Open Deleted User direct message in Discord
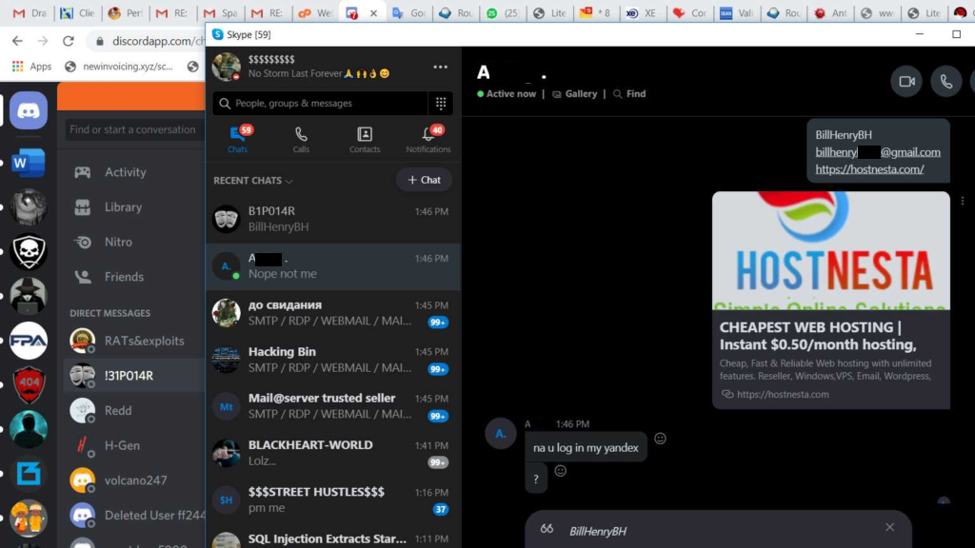975x548 pixels. pyautogui.click(x=133, y=515)
